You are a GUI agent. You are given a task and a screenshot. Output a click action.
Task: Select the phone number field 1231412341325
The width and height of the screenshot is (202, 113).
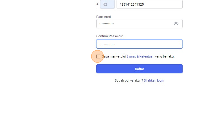(149, 4)
